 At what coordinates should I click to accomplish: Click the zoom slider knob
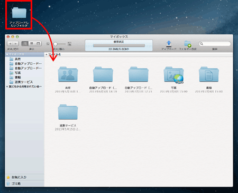[56, 44]
